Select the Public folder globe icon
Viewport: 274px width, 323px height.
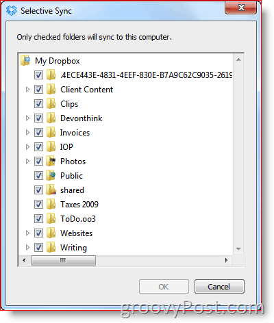[51, 176]
